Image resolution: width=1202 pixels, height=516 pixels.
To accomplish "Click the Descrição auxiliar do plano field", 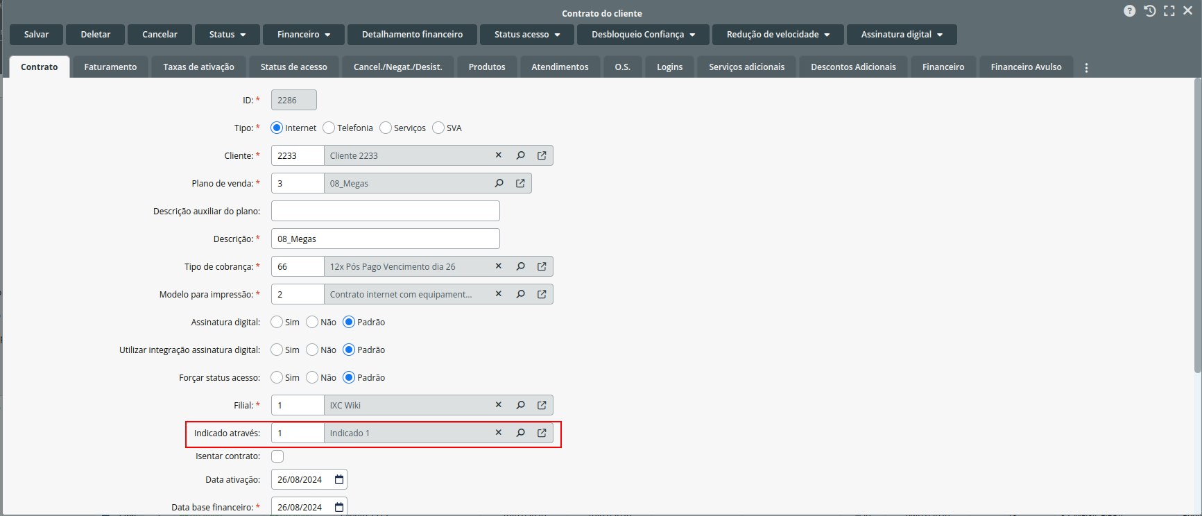I will 386,211.
